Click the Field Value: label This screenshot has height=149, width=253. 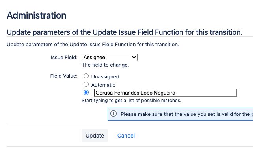[64, 76]
